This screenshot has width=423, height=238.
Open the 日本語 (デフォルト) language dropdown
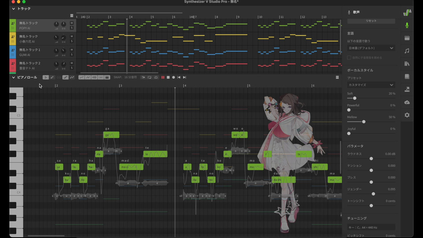click(371, 48)
